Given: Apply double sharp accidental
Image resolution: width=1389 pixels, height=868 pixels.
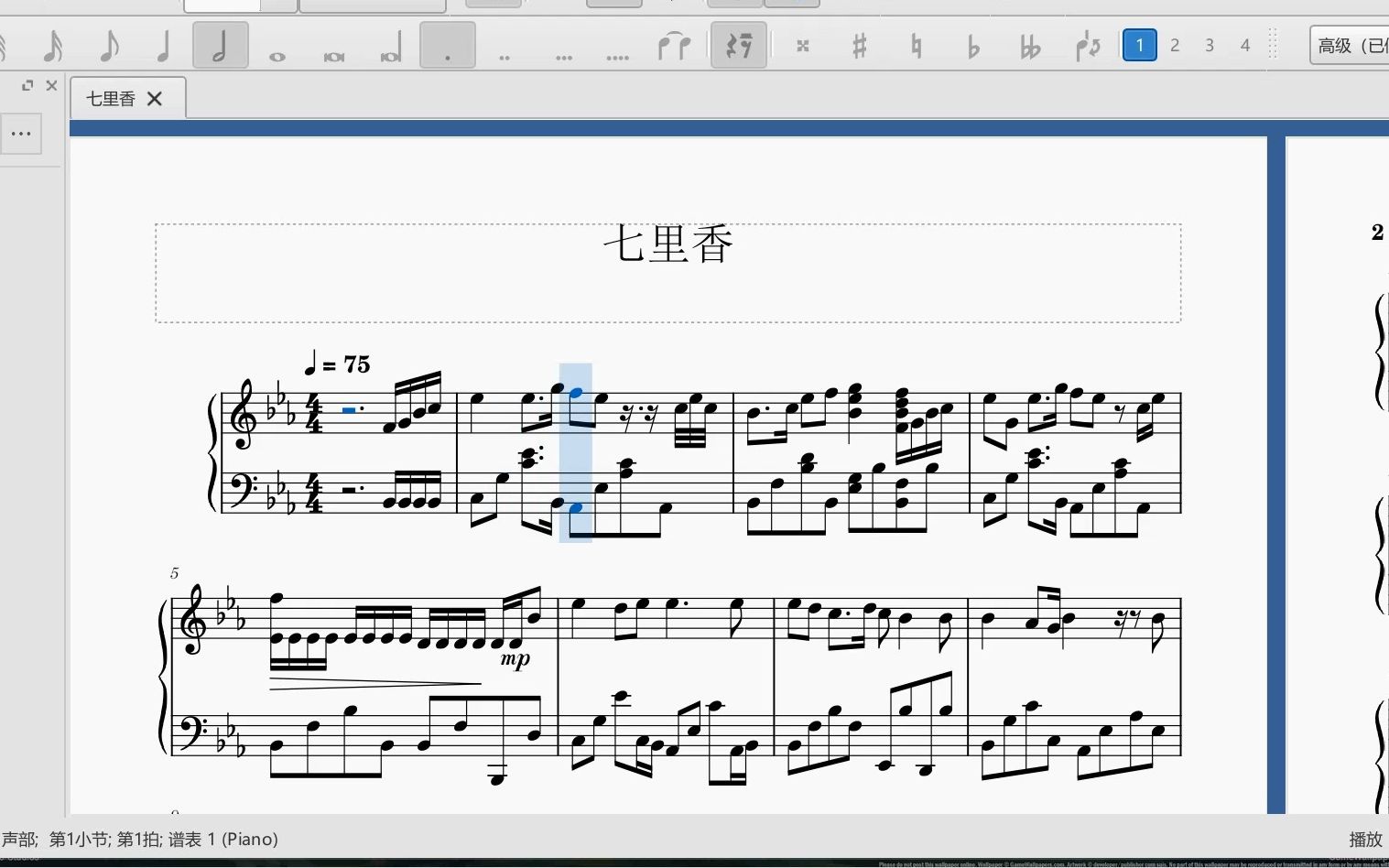Looking at the screenshot, I should pos(803,45).
